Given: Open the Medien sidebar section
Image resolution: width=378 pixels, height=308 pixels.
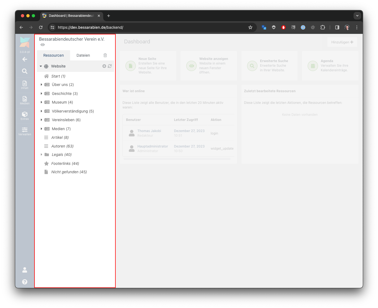Looking at the screenshot, I should pos(25,100).
